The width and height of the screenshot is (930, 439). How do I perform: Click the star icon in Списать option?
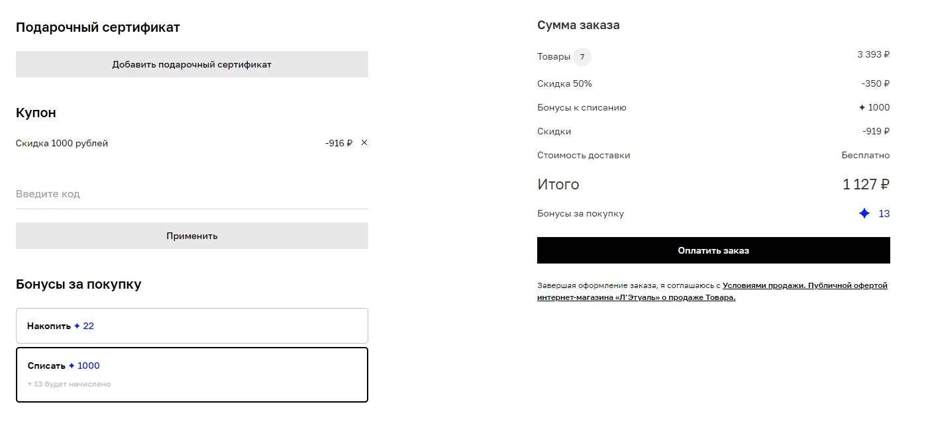point(72,366)
